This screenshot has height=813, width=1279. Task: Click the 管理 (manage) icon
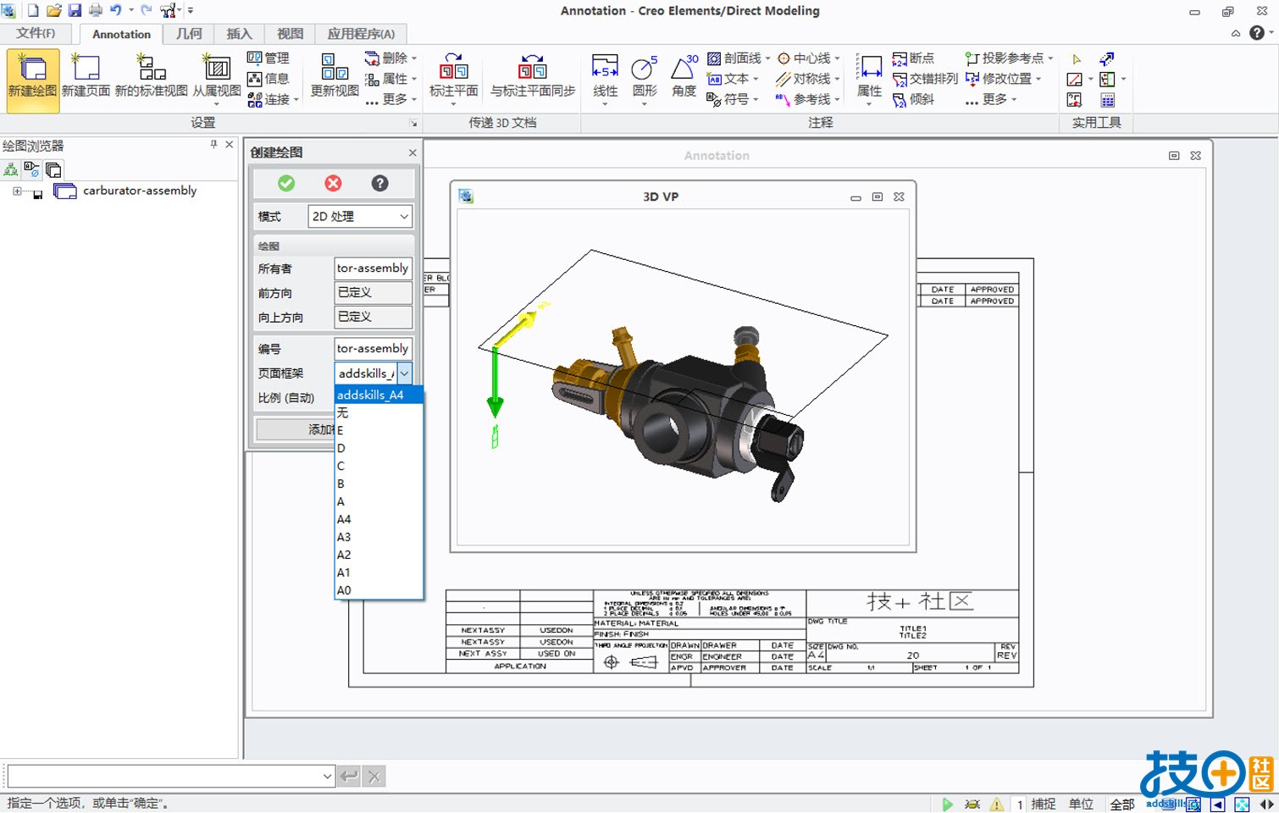point(269,58)
